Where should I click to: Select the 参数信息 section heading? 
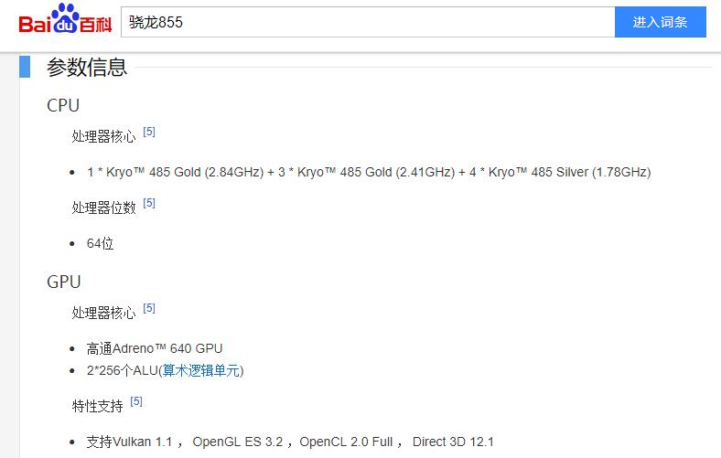pyautogui.click(x=86, y=67)
